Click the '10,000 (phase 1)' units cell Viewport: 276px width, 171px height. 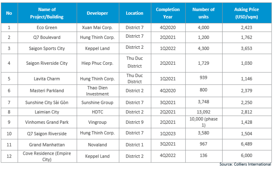pos(204,122)
